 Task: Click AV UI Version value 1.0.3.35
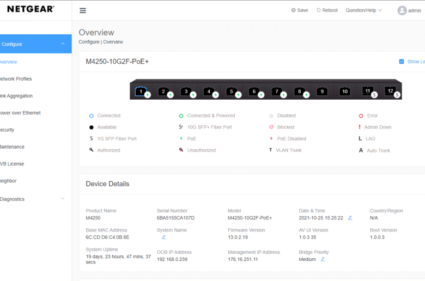pos(307,237)
